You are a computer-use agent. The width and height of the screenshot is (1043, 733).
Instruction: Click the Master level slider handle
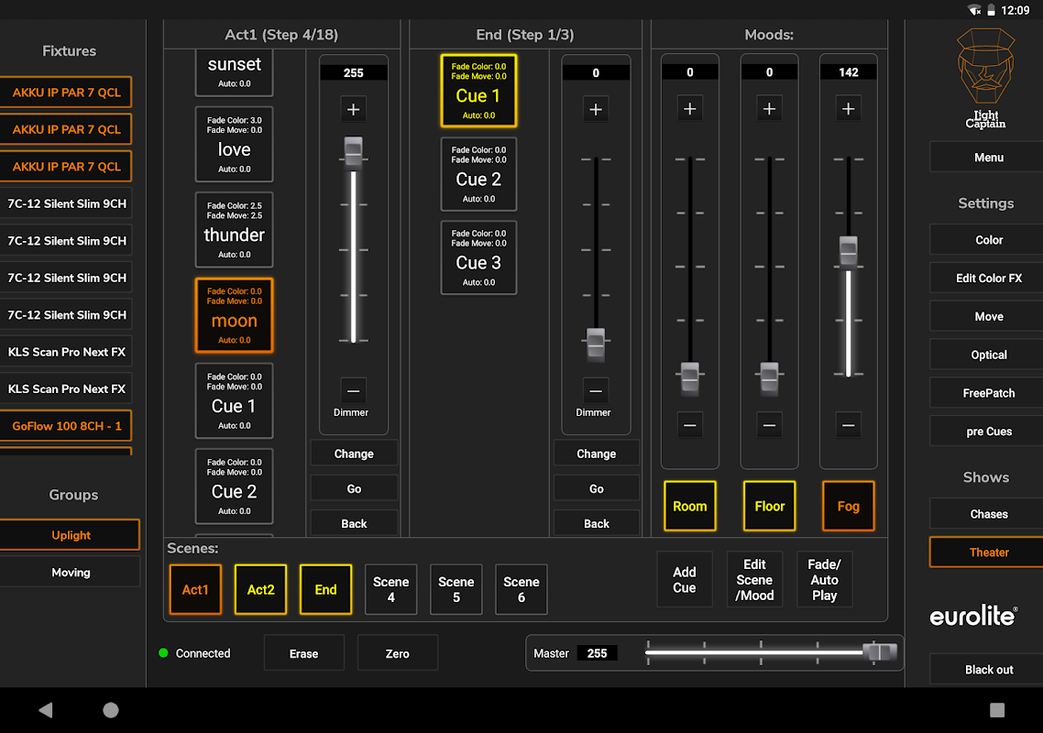pyautogui.click(x=879, y=652)
